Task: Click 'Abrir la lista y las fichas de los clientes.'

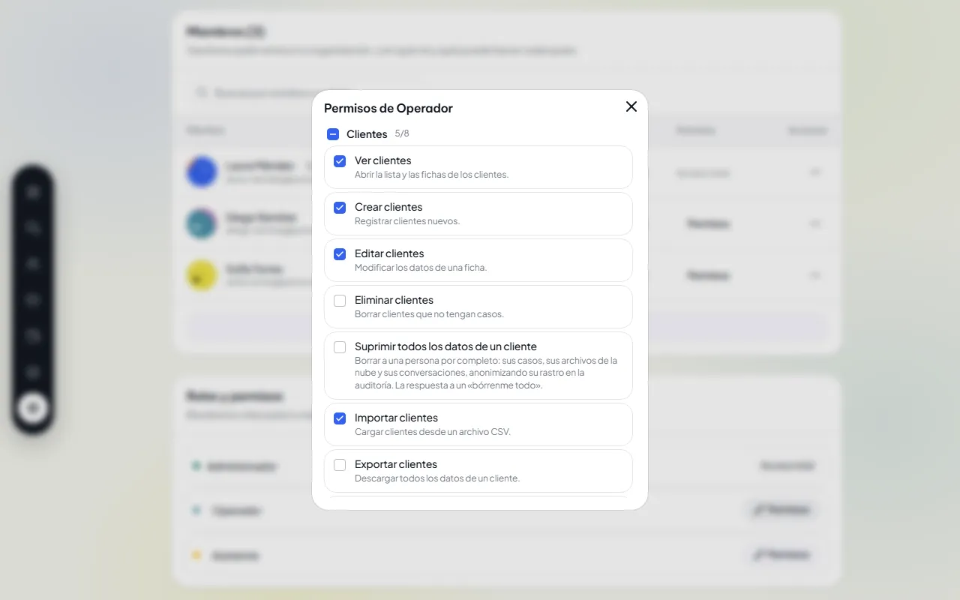Action: point(431,175)
